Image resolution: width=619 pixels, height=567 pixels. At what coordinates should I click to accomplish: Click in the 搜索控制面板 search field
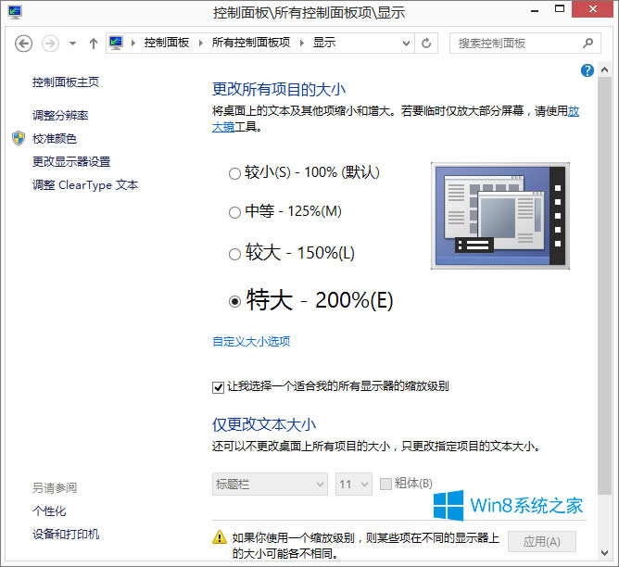[x=514, y=44]
